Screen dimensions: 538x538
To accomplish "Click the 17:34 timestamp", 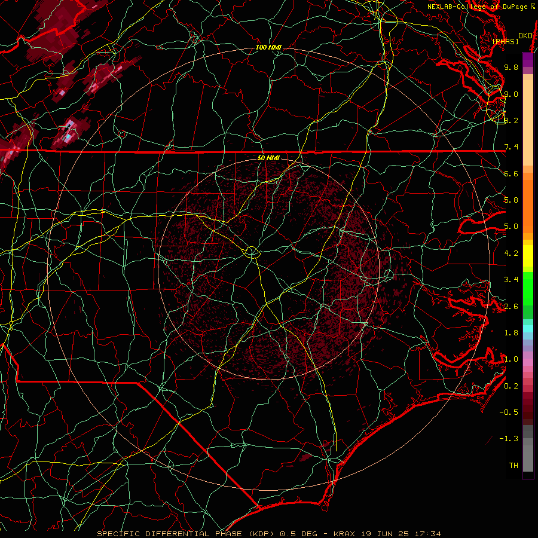I will [429, 534].
